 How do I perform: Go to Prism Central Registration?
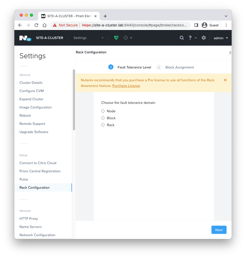(x=40, y=171)
